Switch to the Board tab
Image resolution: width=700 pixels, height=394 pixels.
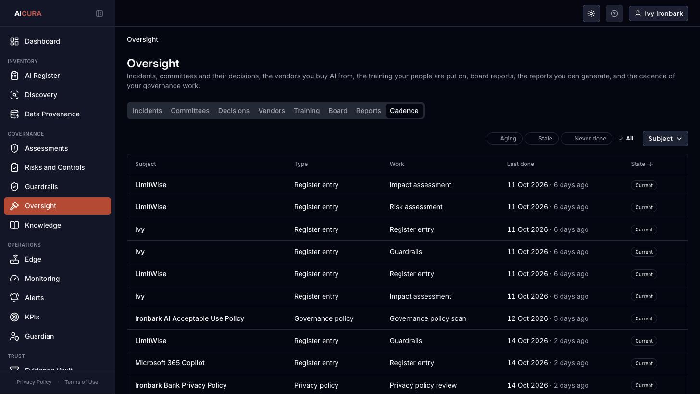[338, 111]
